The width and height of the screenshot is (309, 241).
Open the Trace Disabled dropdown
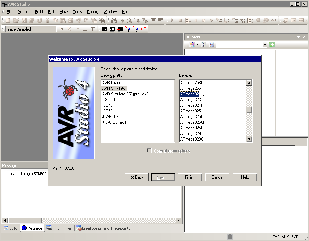click(x=54, y=29)
